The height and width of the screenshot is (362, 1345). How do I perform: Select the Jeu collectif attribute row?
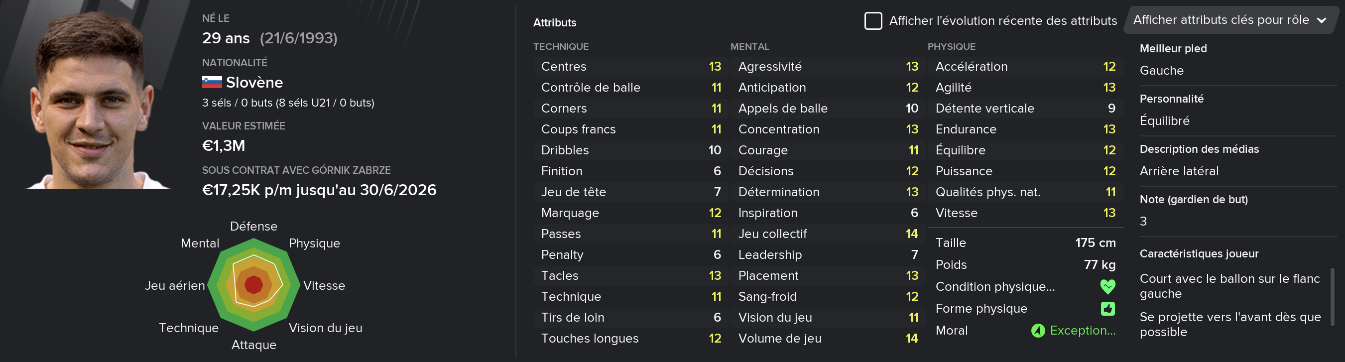coord(828,234)
